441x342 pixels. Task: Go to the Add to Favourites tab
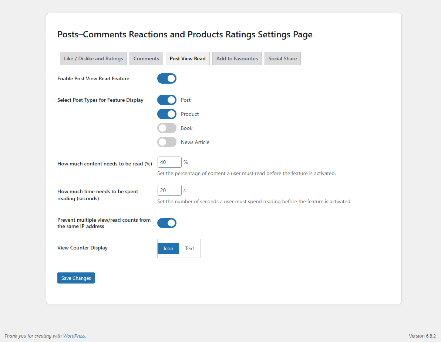pyautogui.click(x=237, y=58)
